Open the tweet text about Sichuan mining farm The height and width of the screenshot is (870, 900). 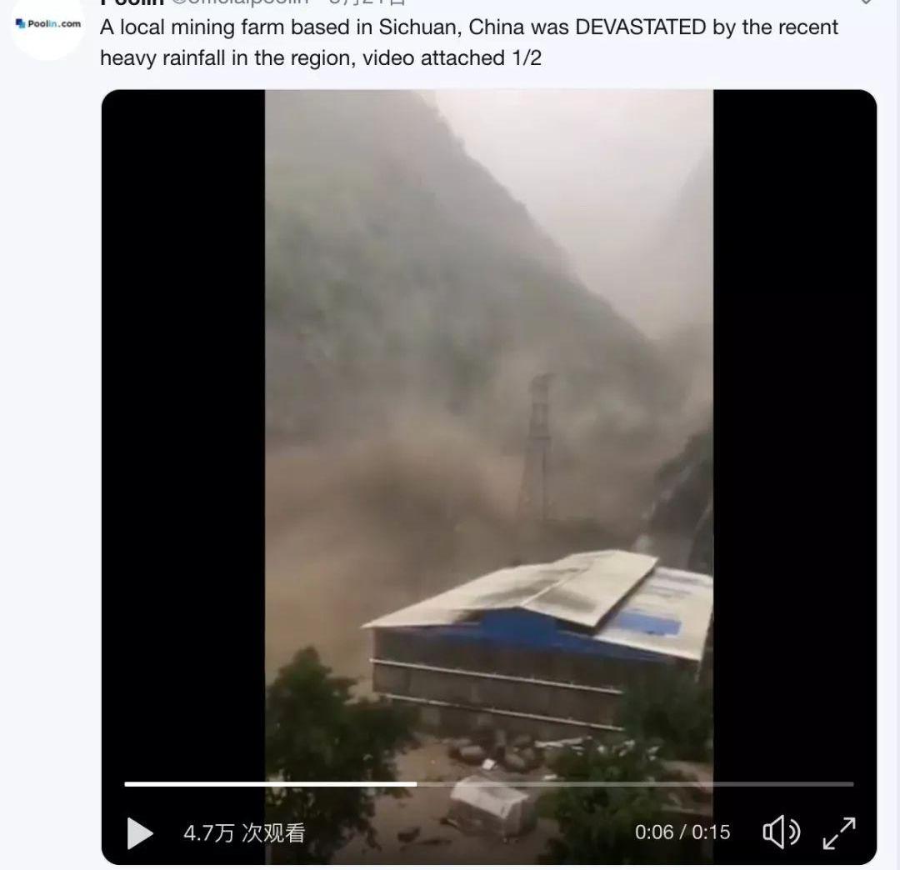[x=469, y=42]
